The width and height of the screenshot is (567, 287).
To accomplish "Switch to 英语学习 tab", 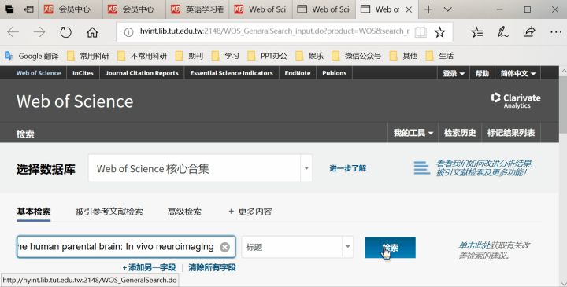I will (198, 9).
